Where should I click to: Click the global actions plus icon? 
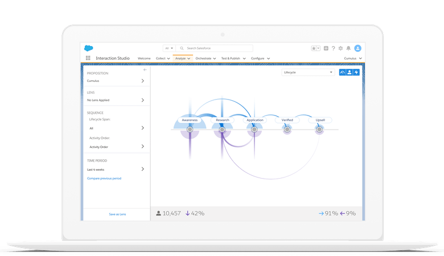(x=326, y=48)
